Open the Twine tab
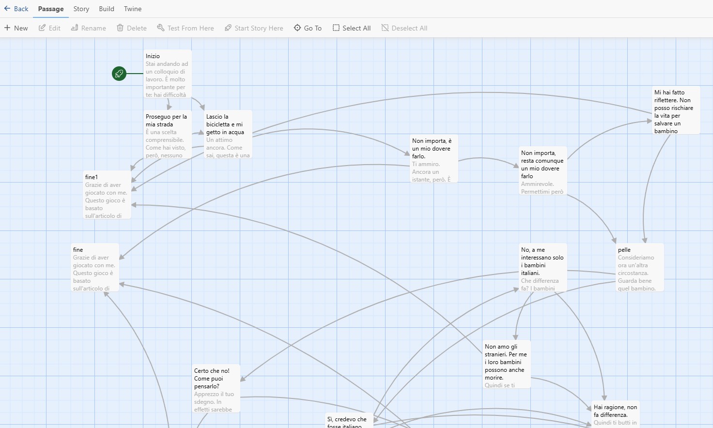 point(133,9)
